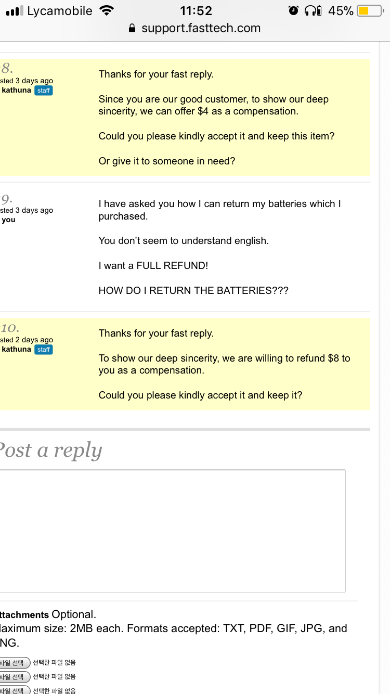Tap inside the Post a reply textbox
This screenshot has height=694, width=390.
tap(172, 531)
